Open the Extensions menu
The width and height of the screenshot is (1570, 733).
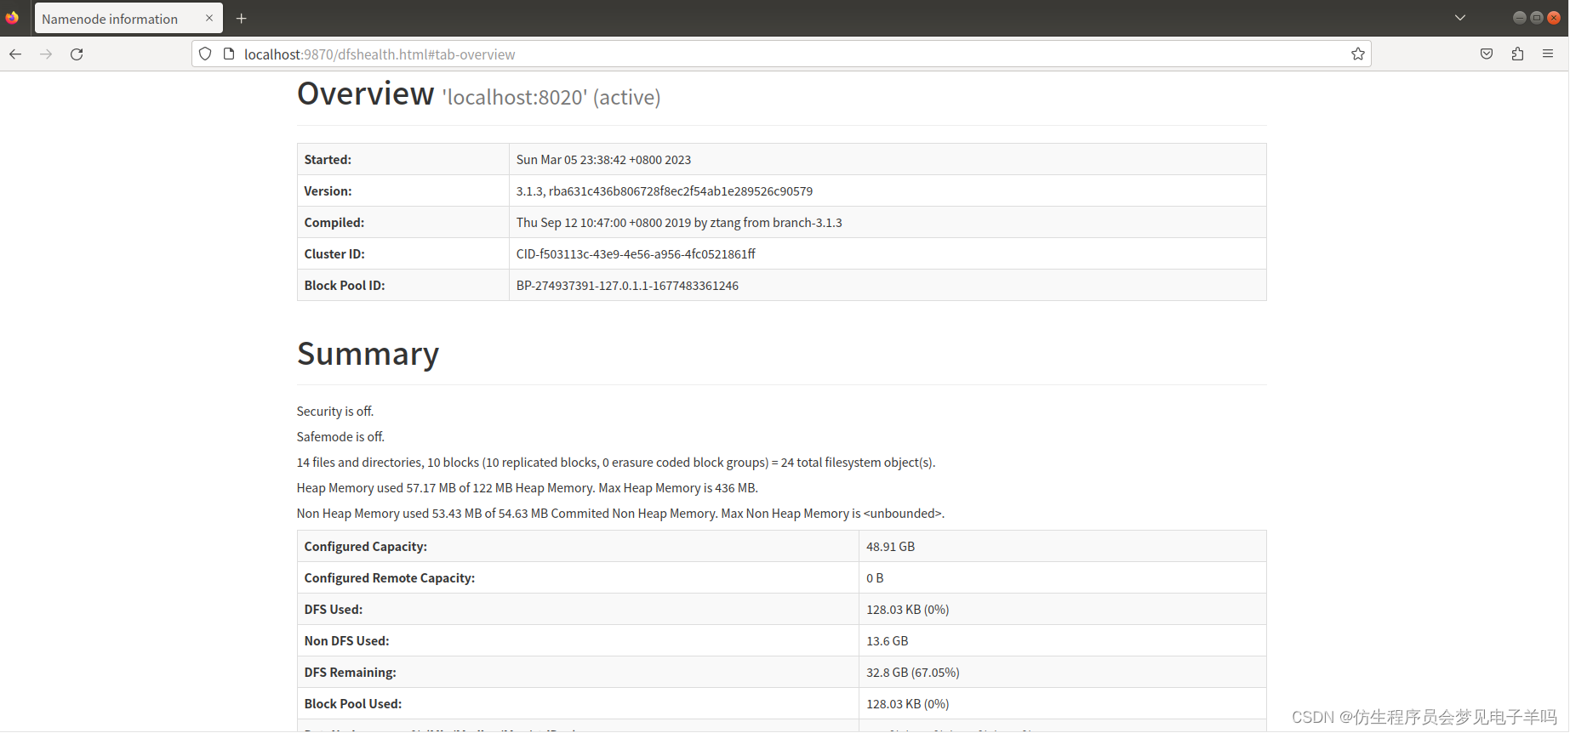point(1517,54)
